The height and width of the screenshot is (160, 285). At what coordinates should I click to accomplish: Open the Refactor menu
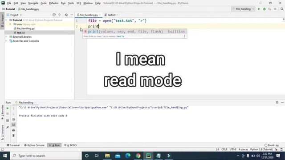[x=53, y=3]
